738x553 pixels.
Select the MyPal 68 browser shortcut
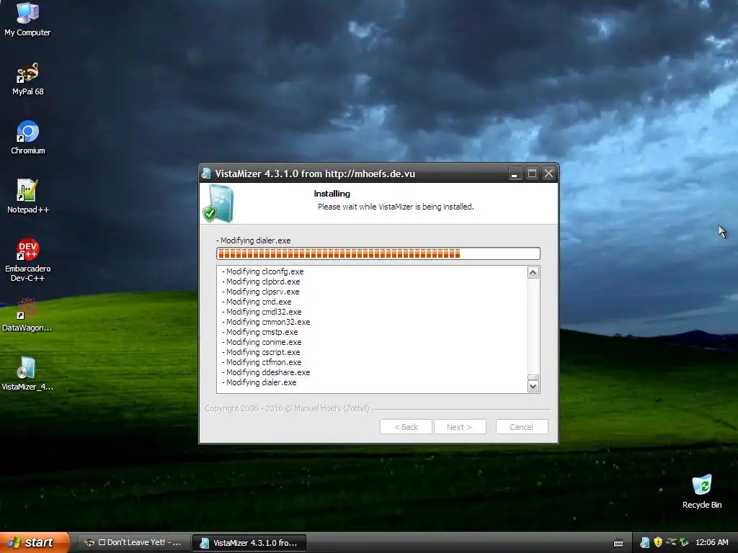[x=27, y=78]
